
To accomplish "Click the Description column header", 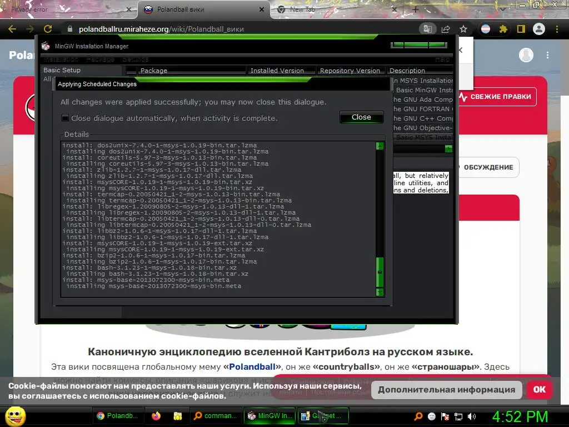I will click(x=420, y=71).
